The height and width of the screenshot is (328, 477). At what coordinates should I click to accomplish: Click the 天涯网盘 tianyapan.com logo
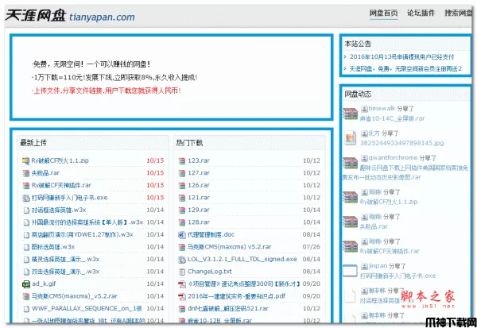click(x=72, y=15)
